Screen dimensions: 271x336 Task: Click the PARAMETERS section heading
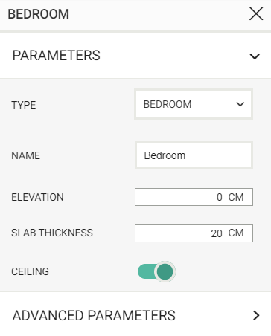coord(57,55)
